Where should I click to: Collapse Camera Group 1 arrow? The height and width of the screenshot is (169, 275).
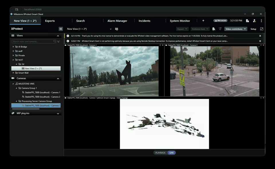17,88
